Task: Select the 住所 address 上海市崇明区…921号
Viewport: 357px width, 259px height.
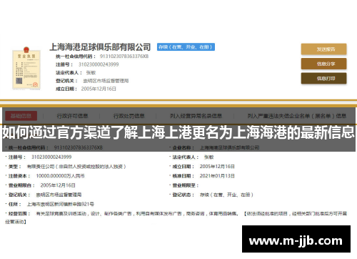Action: coord(61,204)
